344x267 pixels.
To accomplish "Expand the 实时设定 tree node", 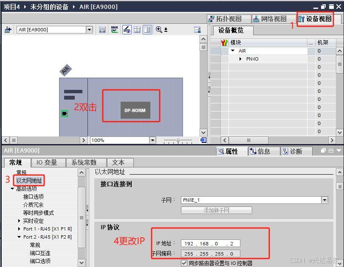I will [19, 221].
